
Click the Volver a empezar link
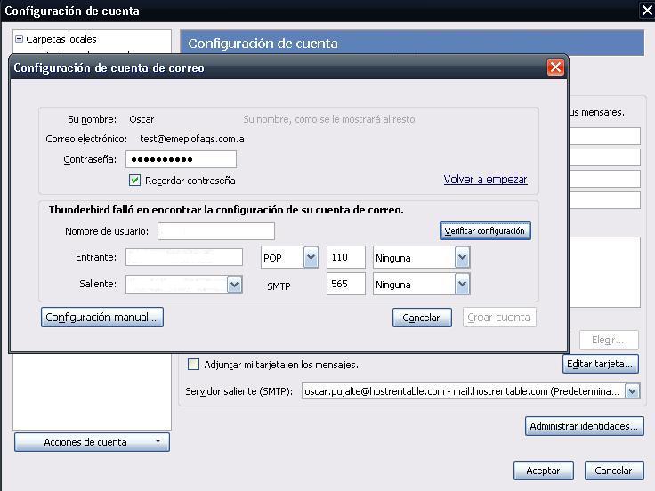click(x=485, y=180)
